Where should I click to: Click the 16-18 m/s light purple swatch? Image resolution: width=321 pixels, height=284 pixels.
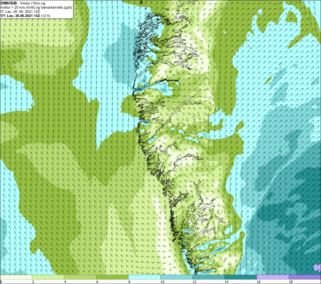pos(273,277)
